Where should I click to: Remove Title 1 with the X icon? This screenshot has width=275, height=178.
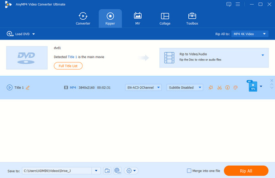coord(272,80)
